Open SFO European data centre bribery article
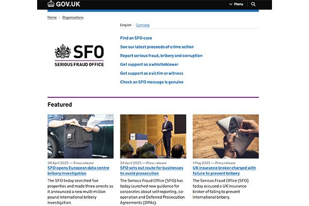309x206 pixels. pos(77,170)
